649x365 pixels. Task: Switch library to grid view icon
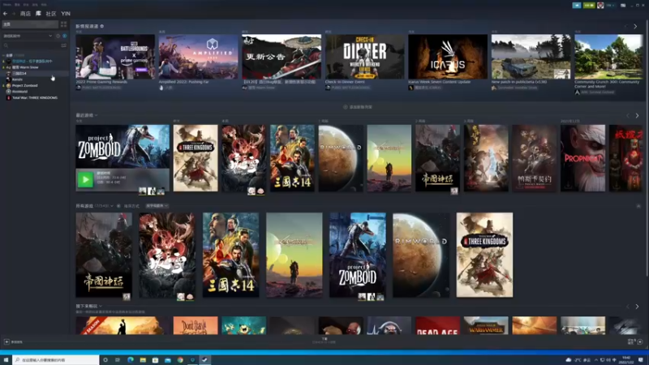click(x=63, y=24)
